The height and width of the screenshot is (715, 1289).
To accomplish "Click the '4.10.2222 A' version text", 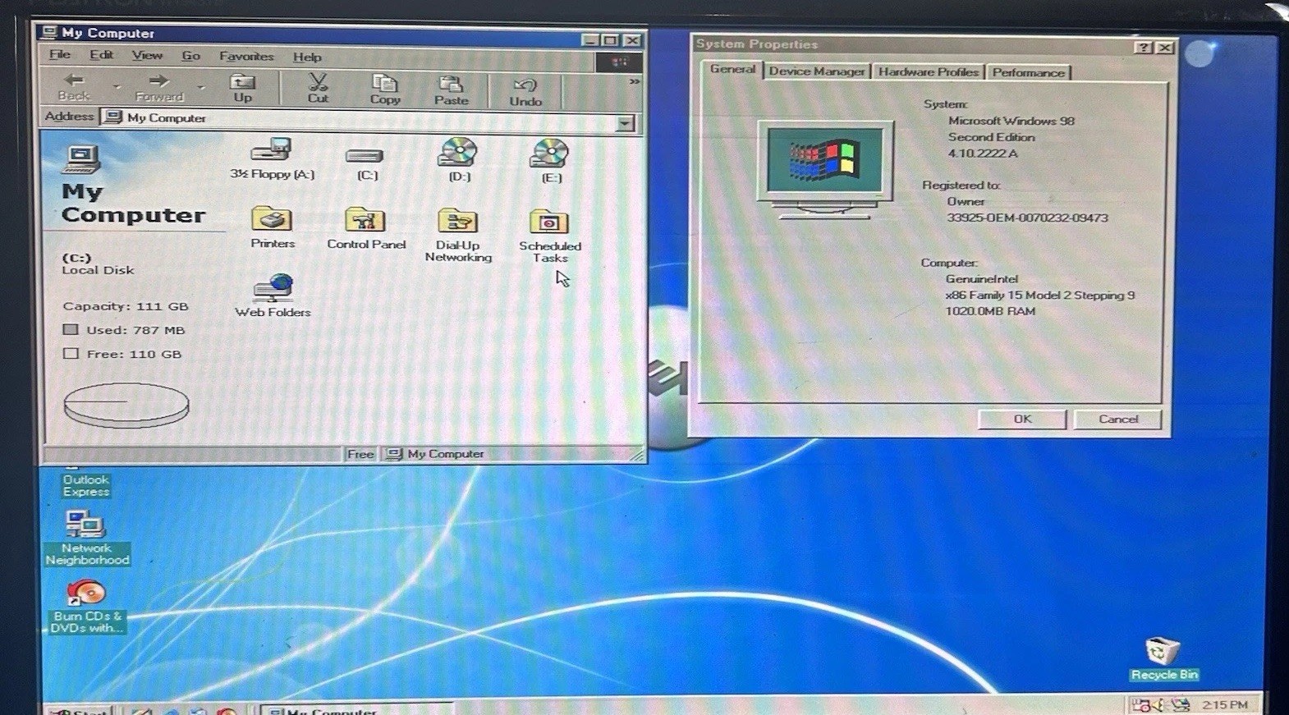I will (x=983, y=154).
